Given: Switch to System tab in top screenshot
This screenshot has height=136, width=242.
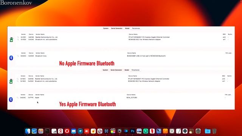Looking at the screenshot, I should point(106,28).
